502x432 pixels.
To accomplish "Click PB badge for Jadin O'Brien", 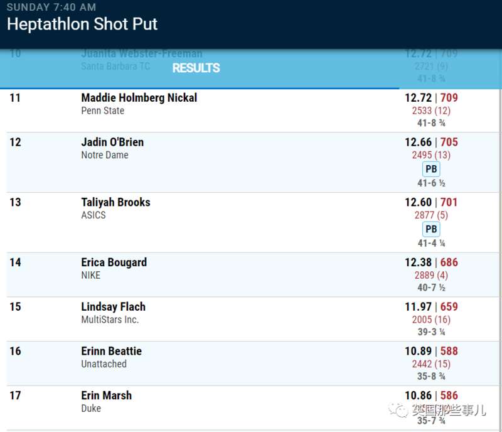I will pyautogui.click(x=431, y=169).
